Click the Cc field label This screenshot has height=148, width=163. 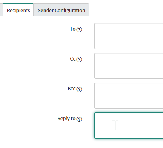(x=73, y=59)
